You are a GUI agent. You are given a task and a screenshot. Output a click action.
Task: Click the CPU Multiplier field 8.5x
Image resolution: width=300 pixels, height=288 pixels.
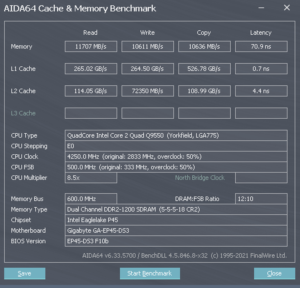coord(91,178)
